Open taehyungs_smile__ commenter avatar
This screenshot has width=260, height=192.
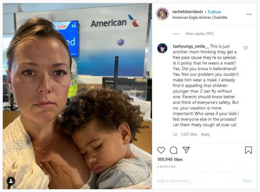[x=162, y=48]
